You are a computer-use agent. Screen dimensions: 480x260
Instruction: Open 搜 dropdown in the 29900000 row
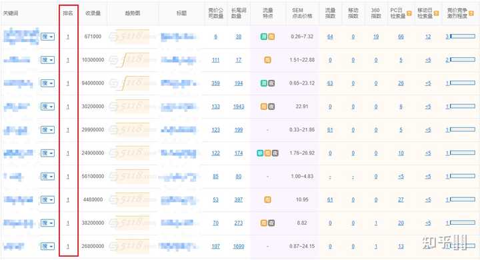tap(48, 130)
